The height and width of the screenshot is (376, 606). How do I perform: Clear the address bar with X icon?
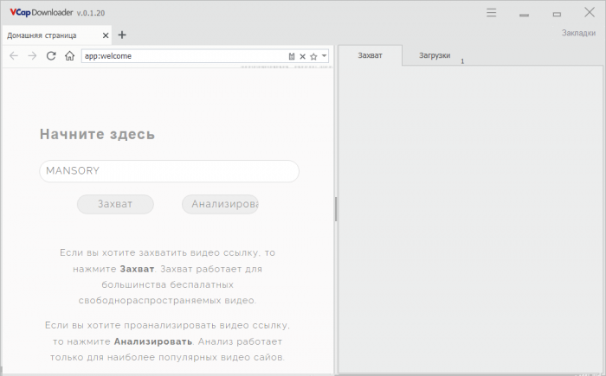click(303, 57)
